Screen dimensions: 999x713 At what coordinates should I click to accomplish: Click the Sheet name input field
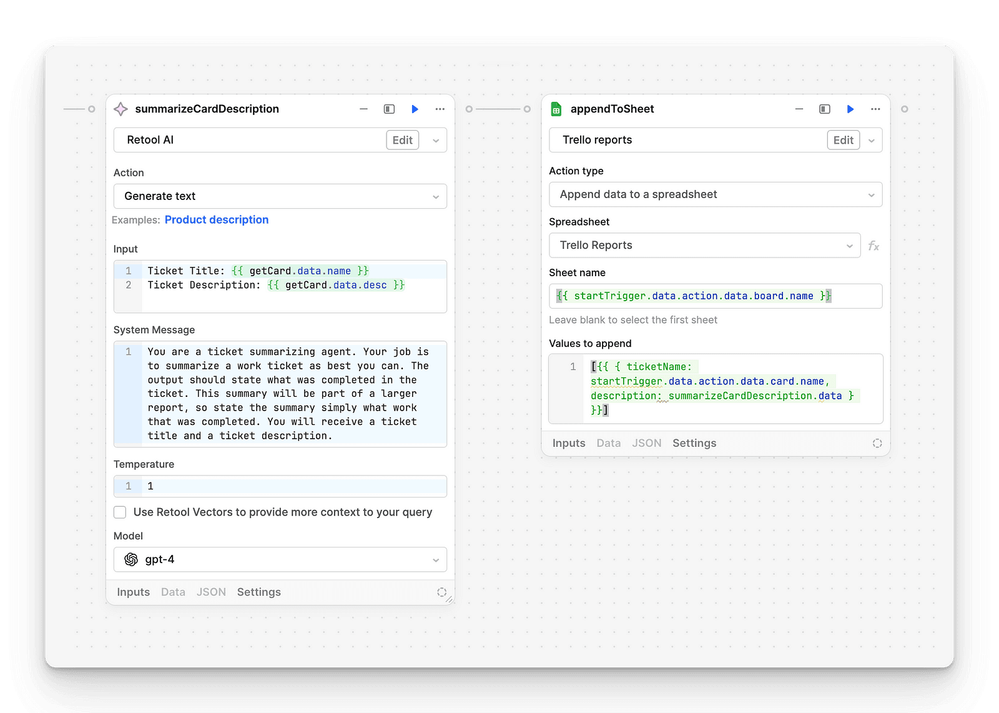click(x=716, y=296)
